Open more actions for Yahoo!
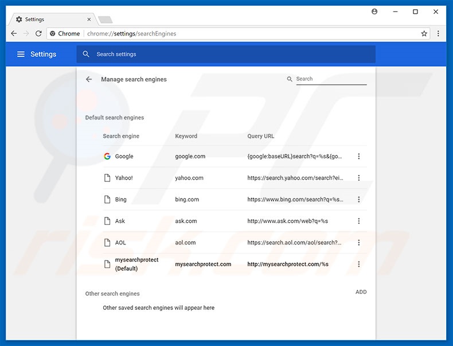 pyautogui.click(x=358, y=178)
